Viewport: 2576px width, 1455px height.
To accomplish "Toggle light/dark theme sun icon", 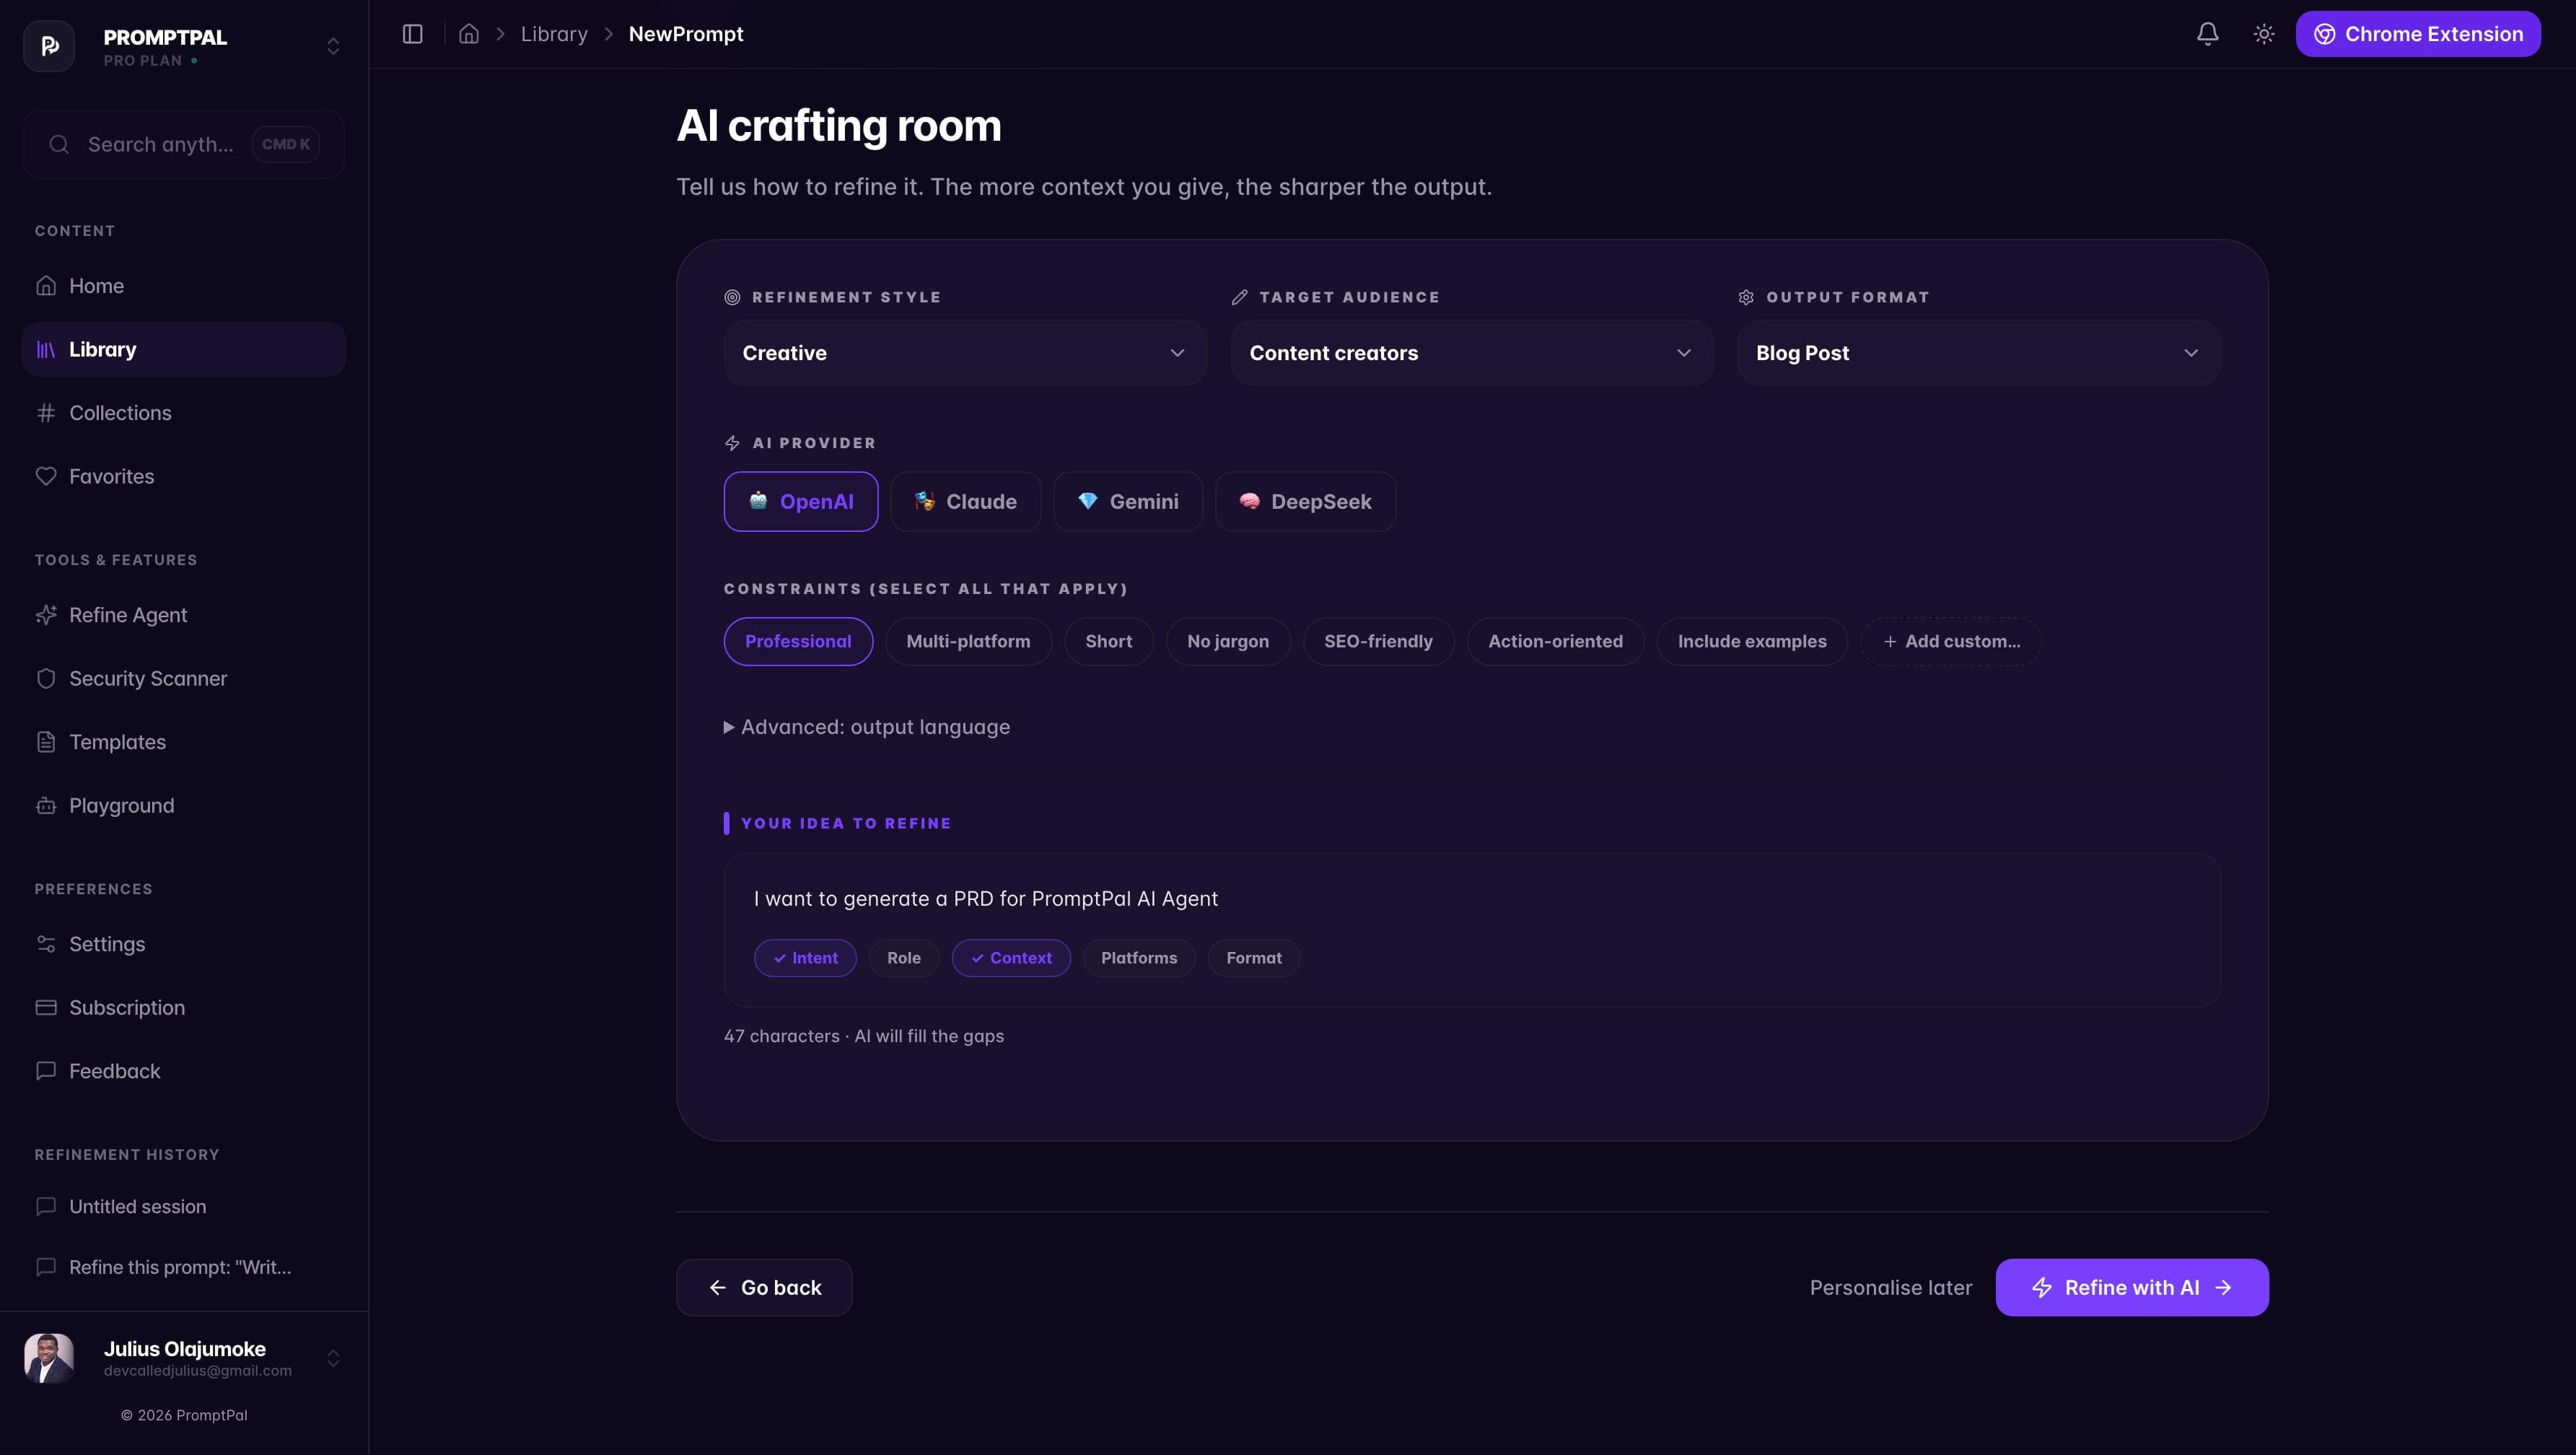I will pos(2264,34).
